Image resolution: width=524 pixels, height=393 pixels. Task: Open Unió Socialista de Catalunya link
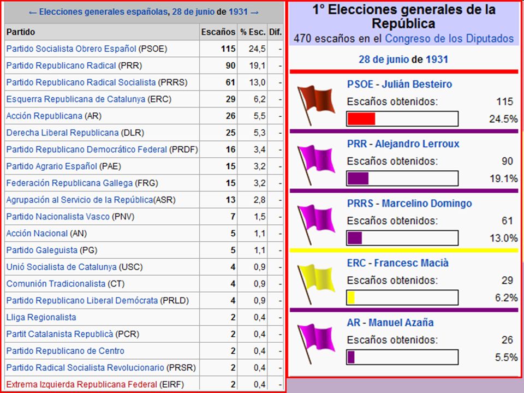pyautogui.click(x=62, y=267)
